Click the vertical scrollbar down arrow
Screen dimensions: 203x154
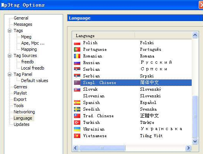(195, 141)
